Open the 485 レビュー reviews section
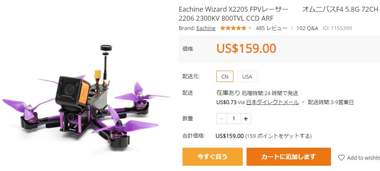Screen dimensions: 380x171 (x=271, y=28)
